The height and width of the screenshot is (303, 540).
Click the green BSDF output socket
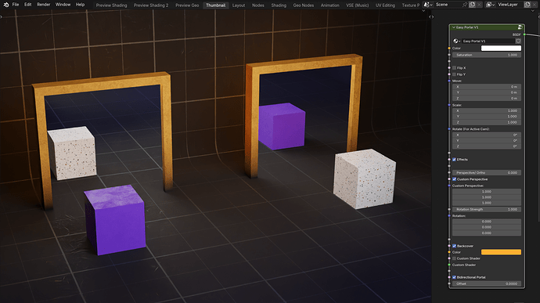point(524,34)
